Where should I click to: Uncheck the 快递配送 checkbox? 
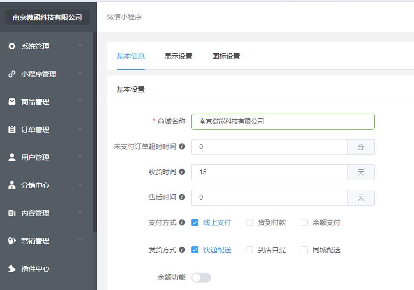(195, 250)
